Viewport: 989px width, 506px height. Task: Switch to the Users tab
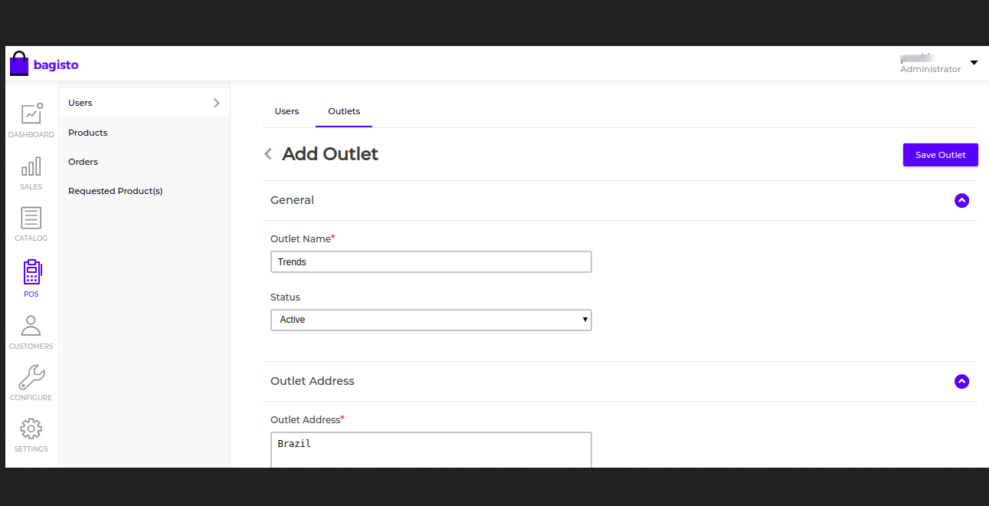coord(287,110)
